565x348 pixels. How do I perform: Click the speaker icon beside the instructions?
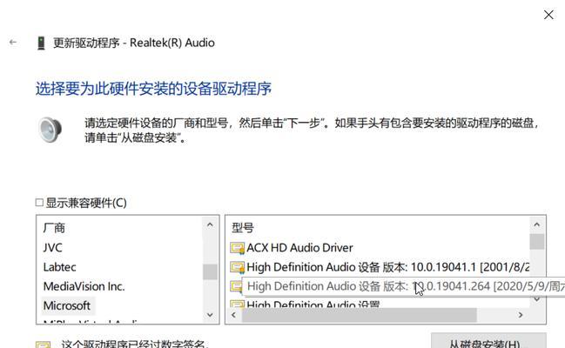pos(50,130)
